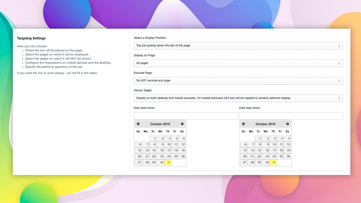
Task: Open the Select a Display Position dropdown
Action: [238, 46]
